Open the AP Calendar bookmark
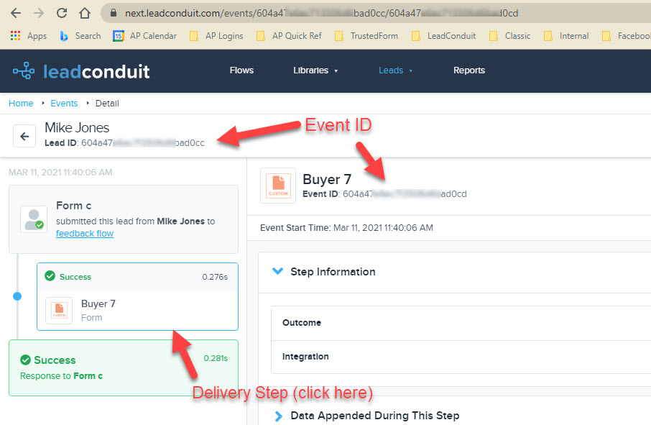This screenshot has width=651, height=425. click(x=145, y=36)
